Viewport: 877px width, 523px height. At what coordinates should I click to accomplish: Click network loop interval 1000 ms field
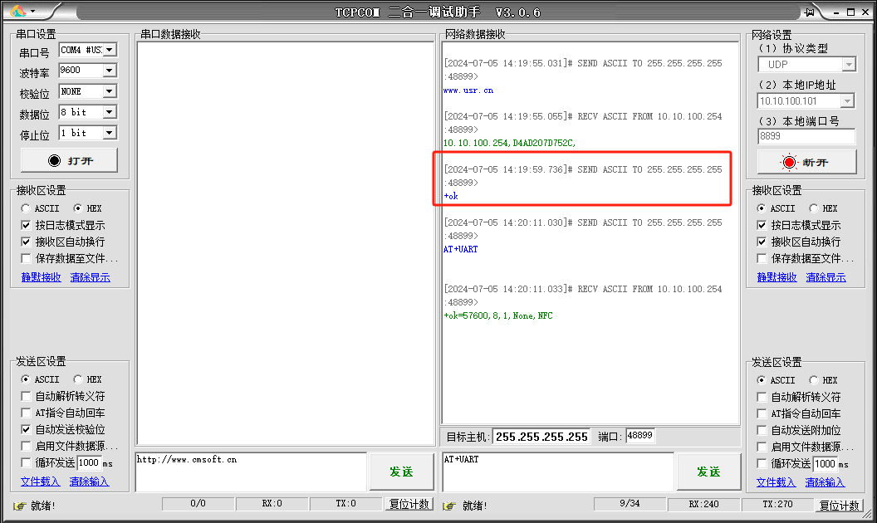825,464
